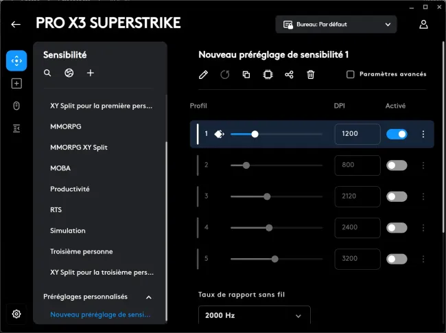Open options menu for profile 4
The image size is (446, 333).
coord(423,228)
